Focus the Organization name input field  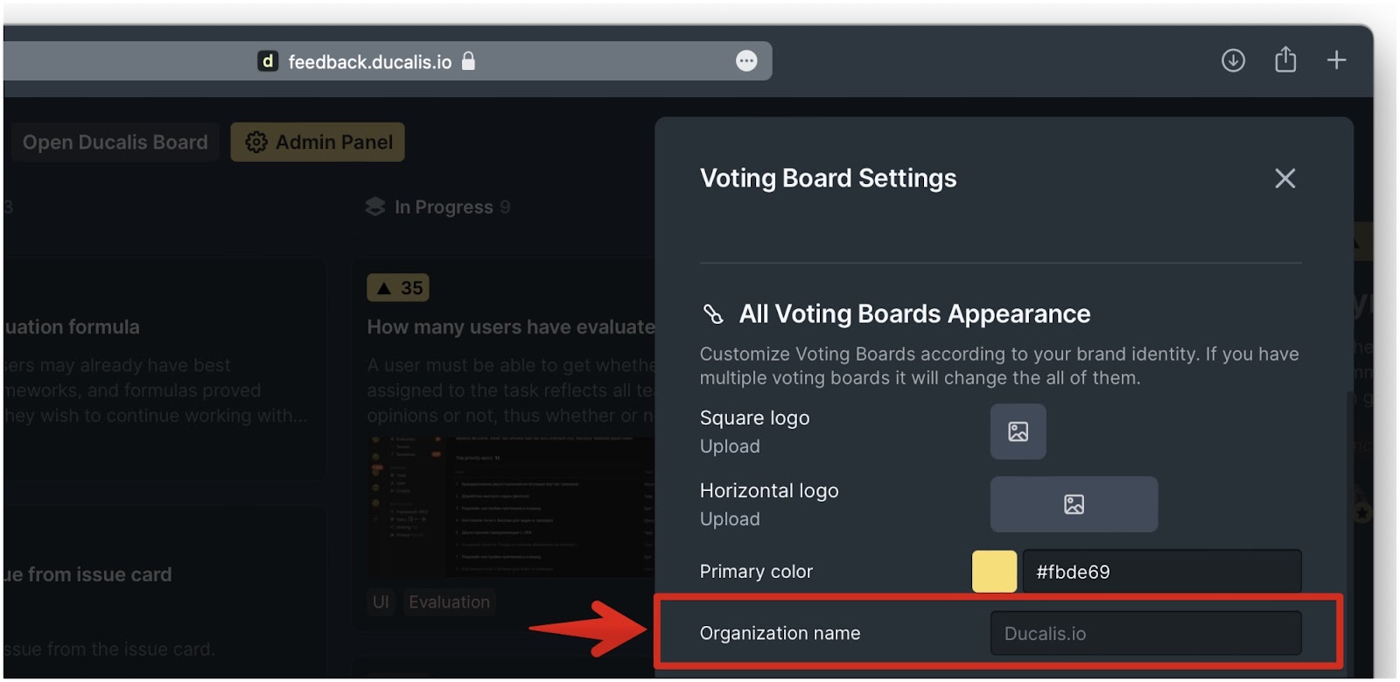[x=1145, y=633]
